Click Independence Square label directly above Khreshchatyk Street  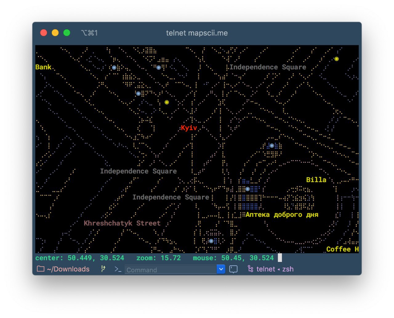pos(171,197)
